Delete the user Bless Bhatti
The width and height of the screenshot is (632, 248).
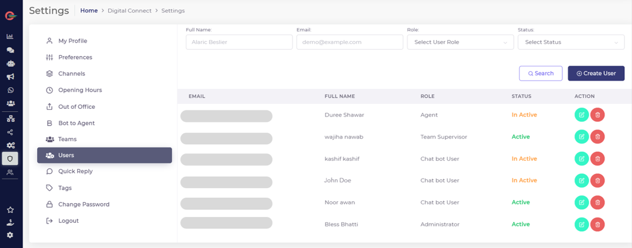click(597, 225)
